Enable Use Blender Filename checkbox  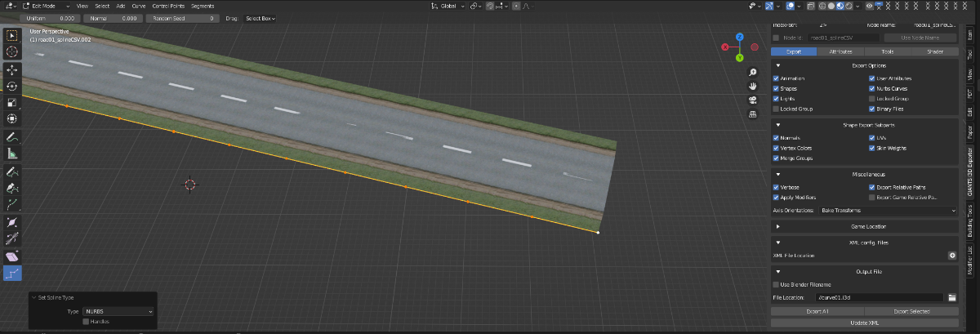click(x=777, y=284)
